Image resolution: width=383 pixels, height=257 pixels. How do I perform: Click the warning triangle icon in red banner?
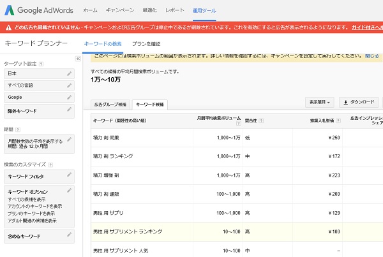point(8,27)
